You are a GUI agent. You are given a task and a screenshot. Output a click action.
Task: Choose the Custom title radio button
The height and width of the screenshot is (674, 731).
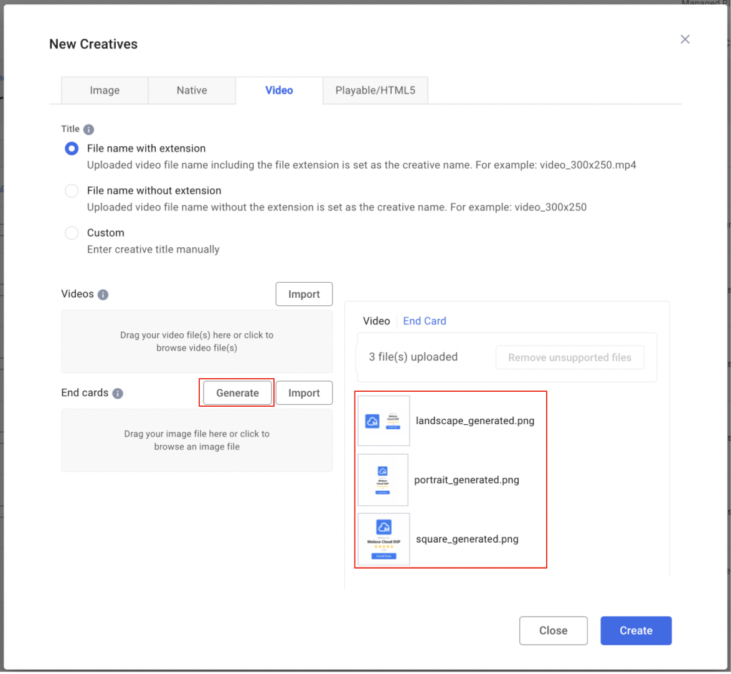tap(72, 233)
